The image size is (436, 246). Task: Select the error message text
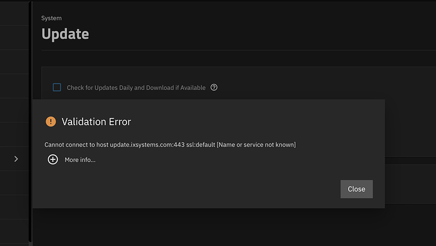click(x=170, y=145)
